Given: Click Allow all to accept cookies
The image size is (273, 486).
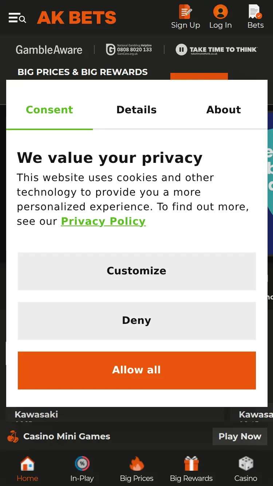Looking at the screenshot, I should [136, 370].
